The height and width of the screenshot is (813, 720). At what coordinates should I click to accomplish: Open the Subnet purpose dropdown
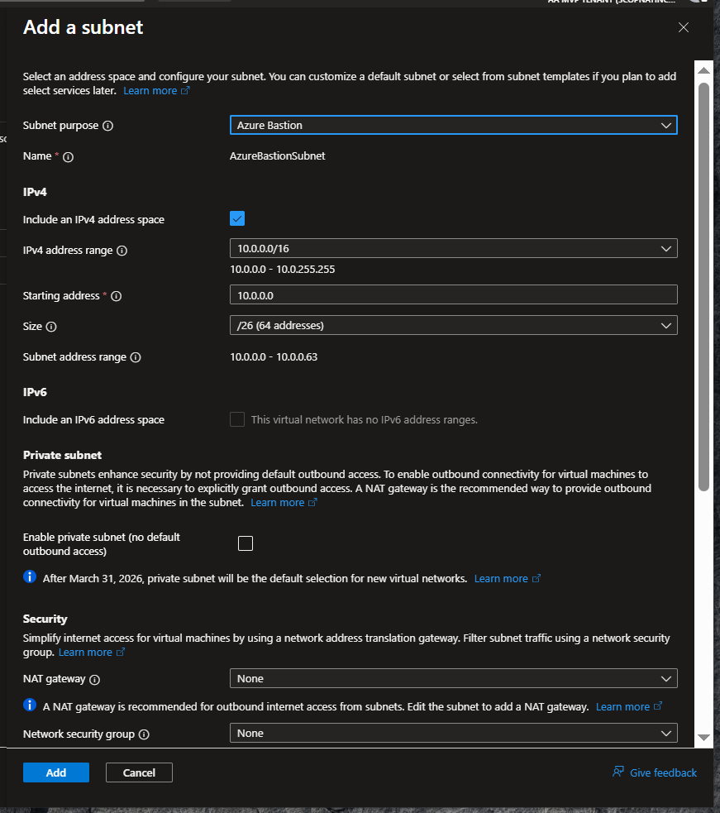[x=453, y=125]
